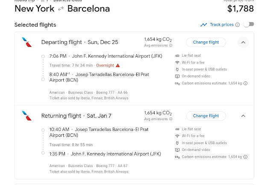Viewport: 273px width, 185px height.
Task: Click the Track prices info icon
Action: (x=238, y=25)
